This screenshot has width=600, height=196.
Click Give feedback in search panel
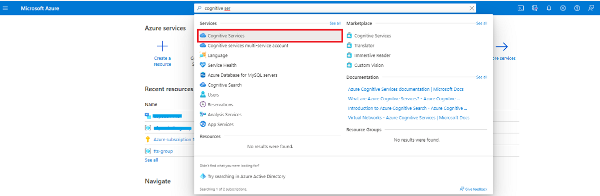473,190
